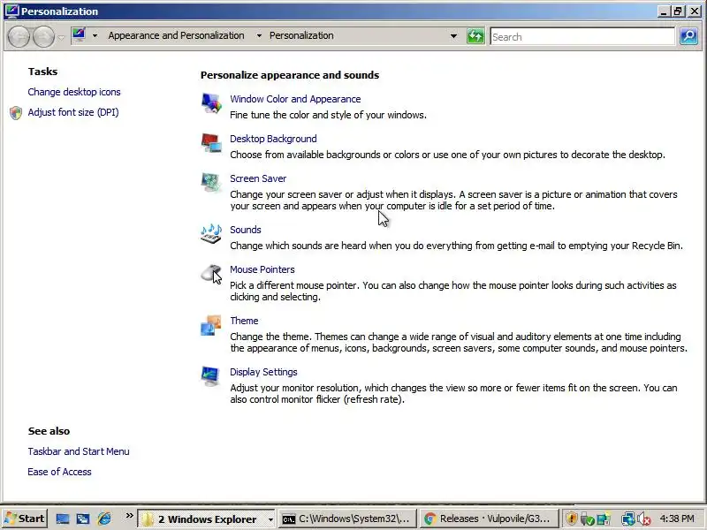Click the Forward navigation arrow
The height and width of the screenshot is (530, 707).
(43, 36)
